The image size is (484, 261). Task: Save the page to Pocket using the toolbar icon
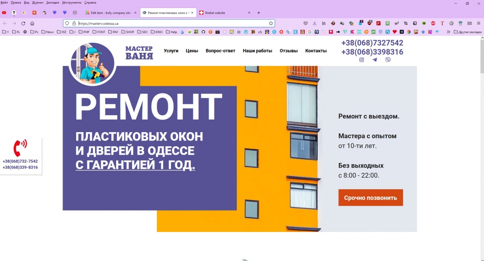306,23
